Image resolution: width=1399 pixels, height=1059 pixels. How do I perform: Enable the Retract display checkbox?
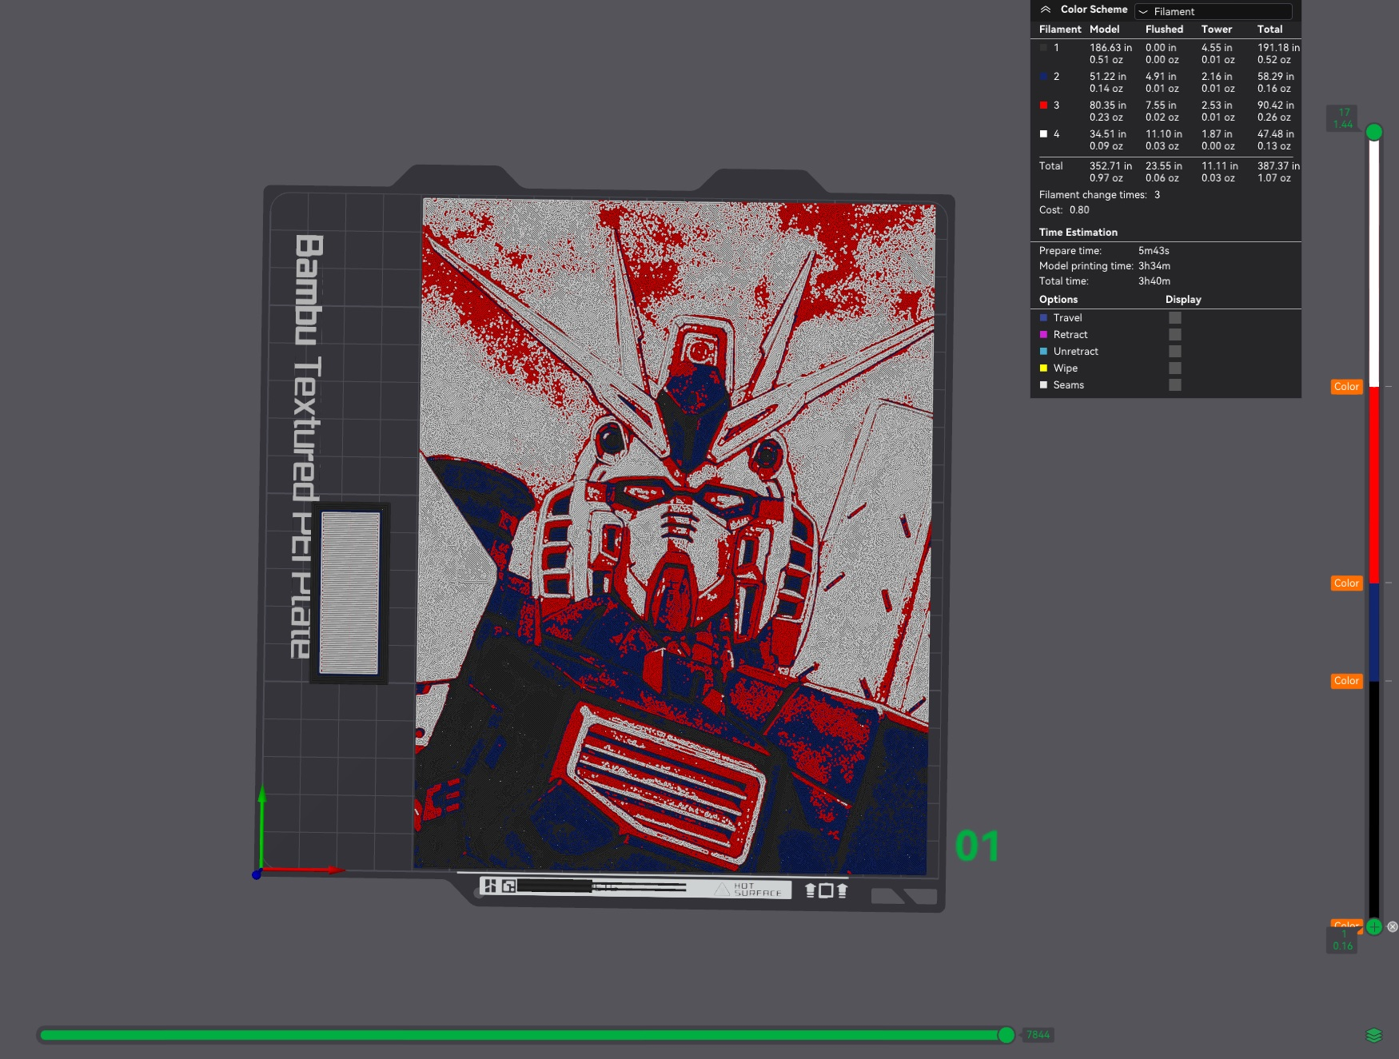pyautogui.click(x=1174, y=334)
